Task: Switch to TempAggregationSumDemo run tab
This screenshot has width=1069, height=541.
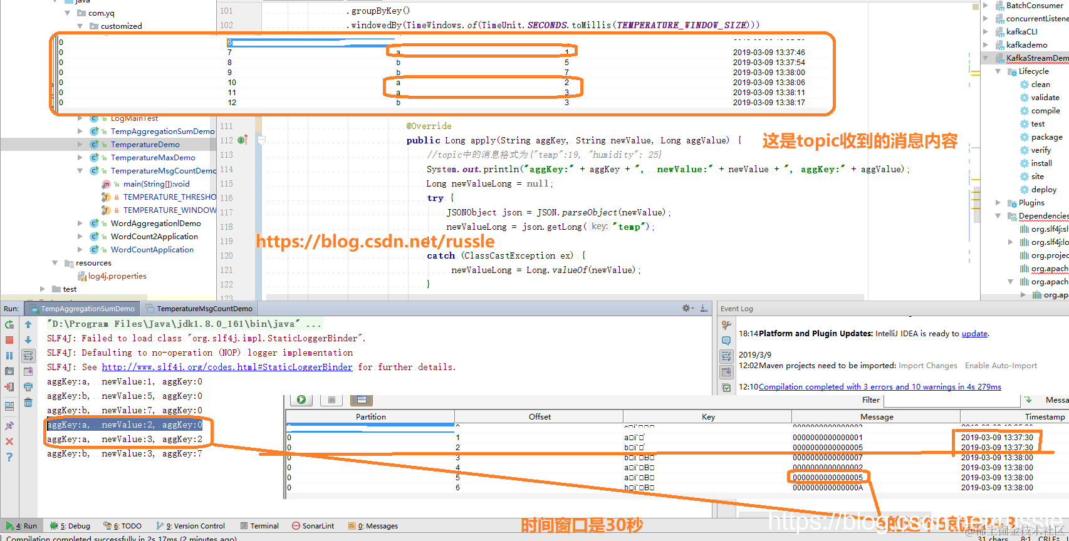Action: tap(83, 309)
